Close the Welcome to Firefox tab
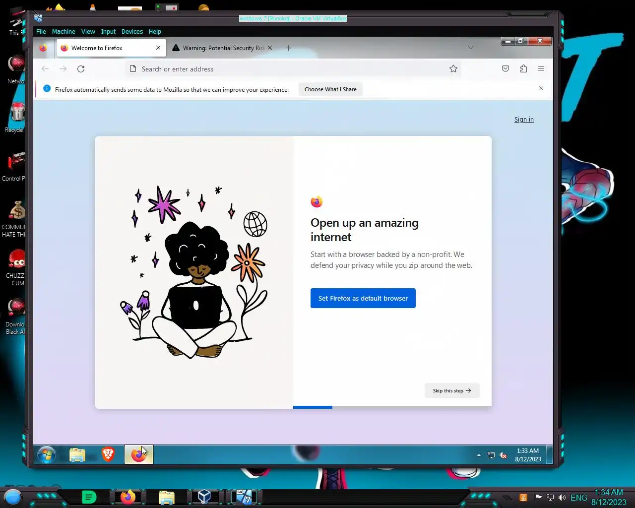 click(x=158, y=48)
